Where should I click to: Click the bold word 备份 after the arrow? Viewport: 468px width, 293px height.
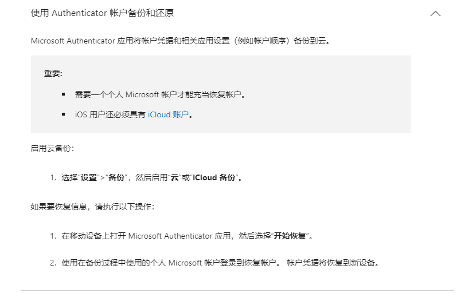point(116,178)
